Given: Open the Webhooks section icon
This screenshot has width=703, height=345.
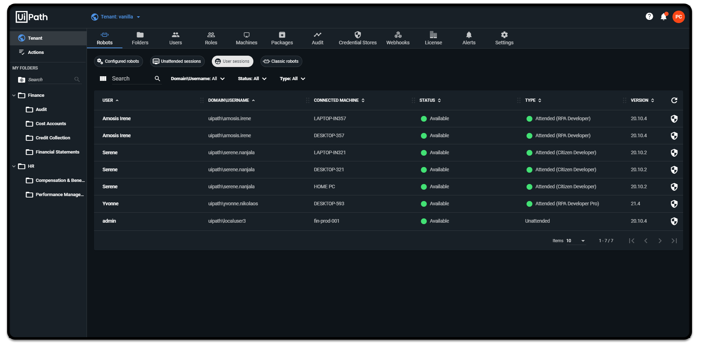Looking at the screenshot, I should (398, 35).
